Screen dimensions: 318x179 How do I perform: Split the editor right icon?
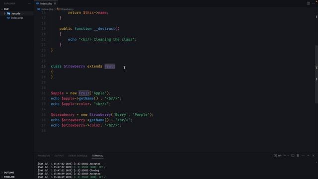(308, 3)
